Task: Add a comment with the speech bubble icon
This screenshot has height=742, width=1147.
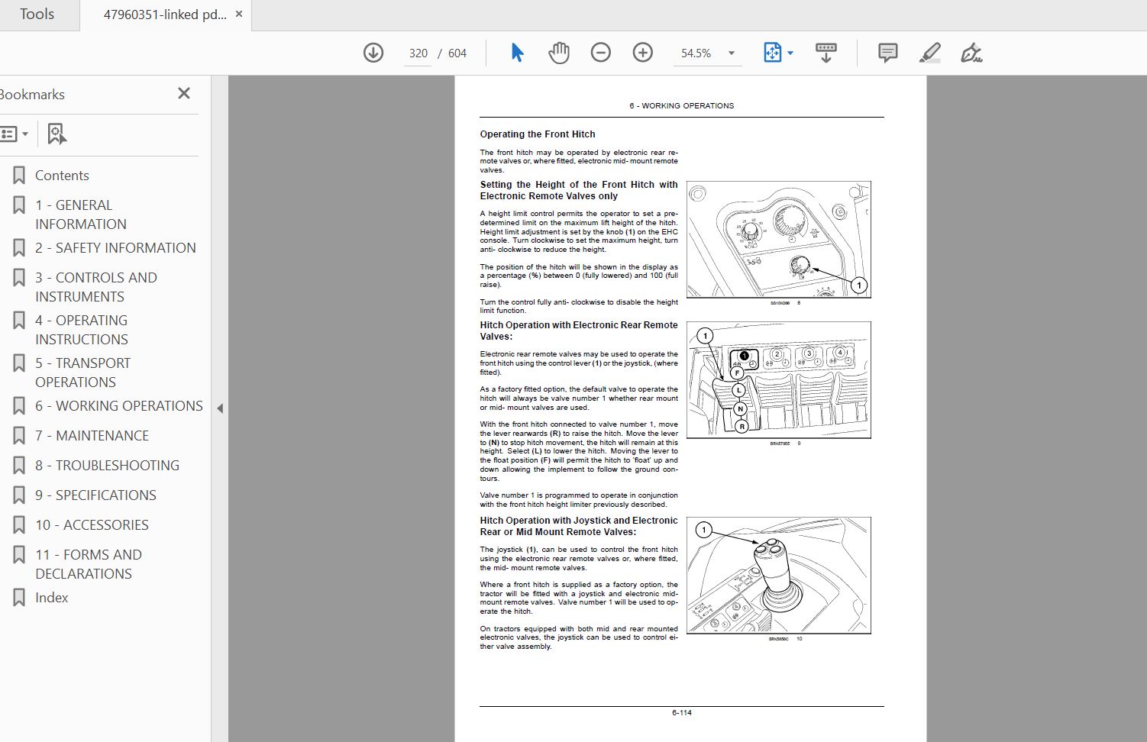Action: pos(887,53)
